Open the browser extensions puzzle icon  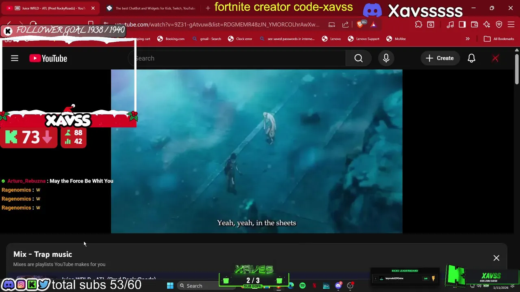click(418, 24)
